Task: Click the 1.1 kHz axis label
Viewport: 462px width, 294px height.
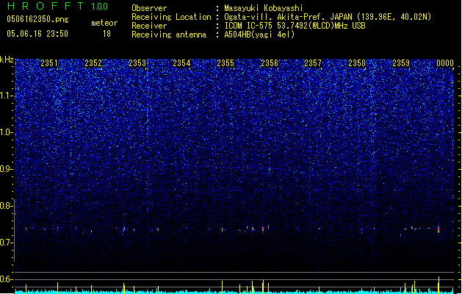Action: click(6, 96)
